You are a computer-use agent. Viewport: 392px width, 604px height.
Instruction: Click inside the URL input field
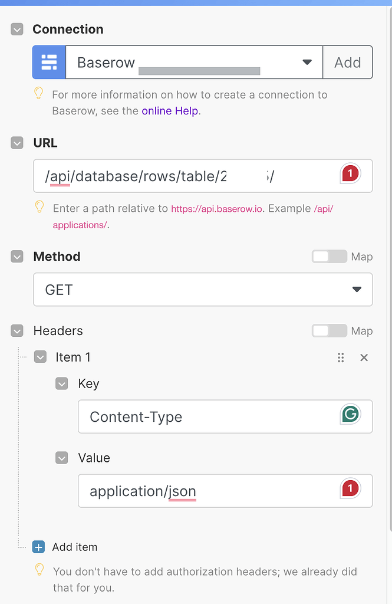(x=177, y=175)
